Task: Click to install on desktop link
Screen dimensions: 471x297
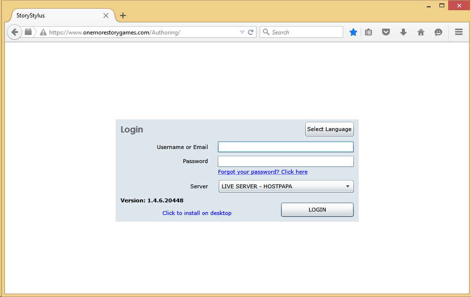Action: [x=197, y=213]
